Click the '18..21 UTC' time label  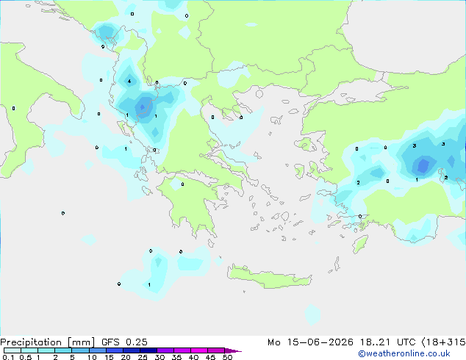click(x=387, y=342)
